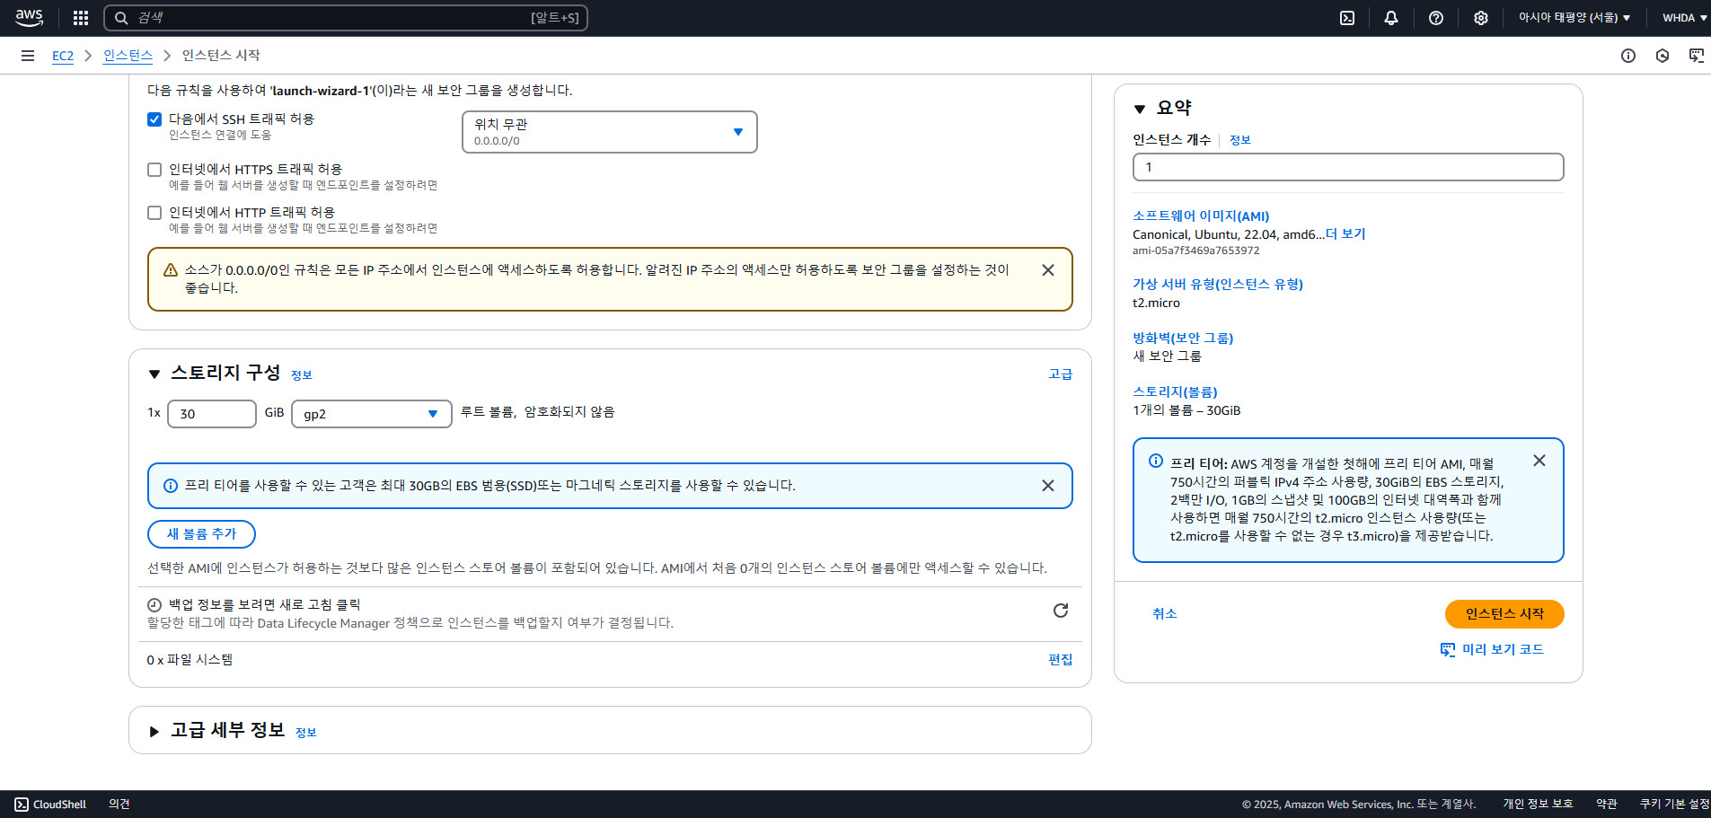
Task: Click 'ami-05a7f3469a7653972' AMI ID text
Action: (x=1195, y=251)
